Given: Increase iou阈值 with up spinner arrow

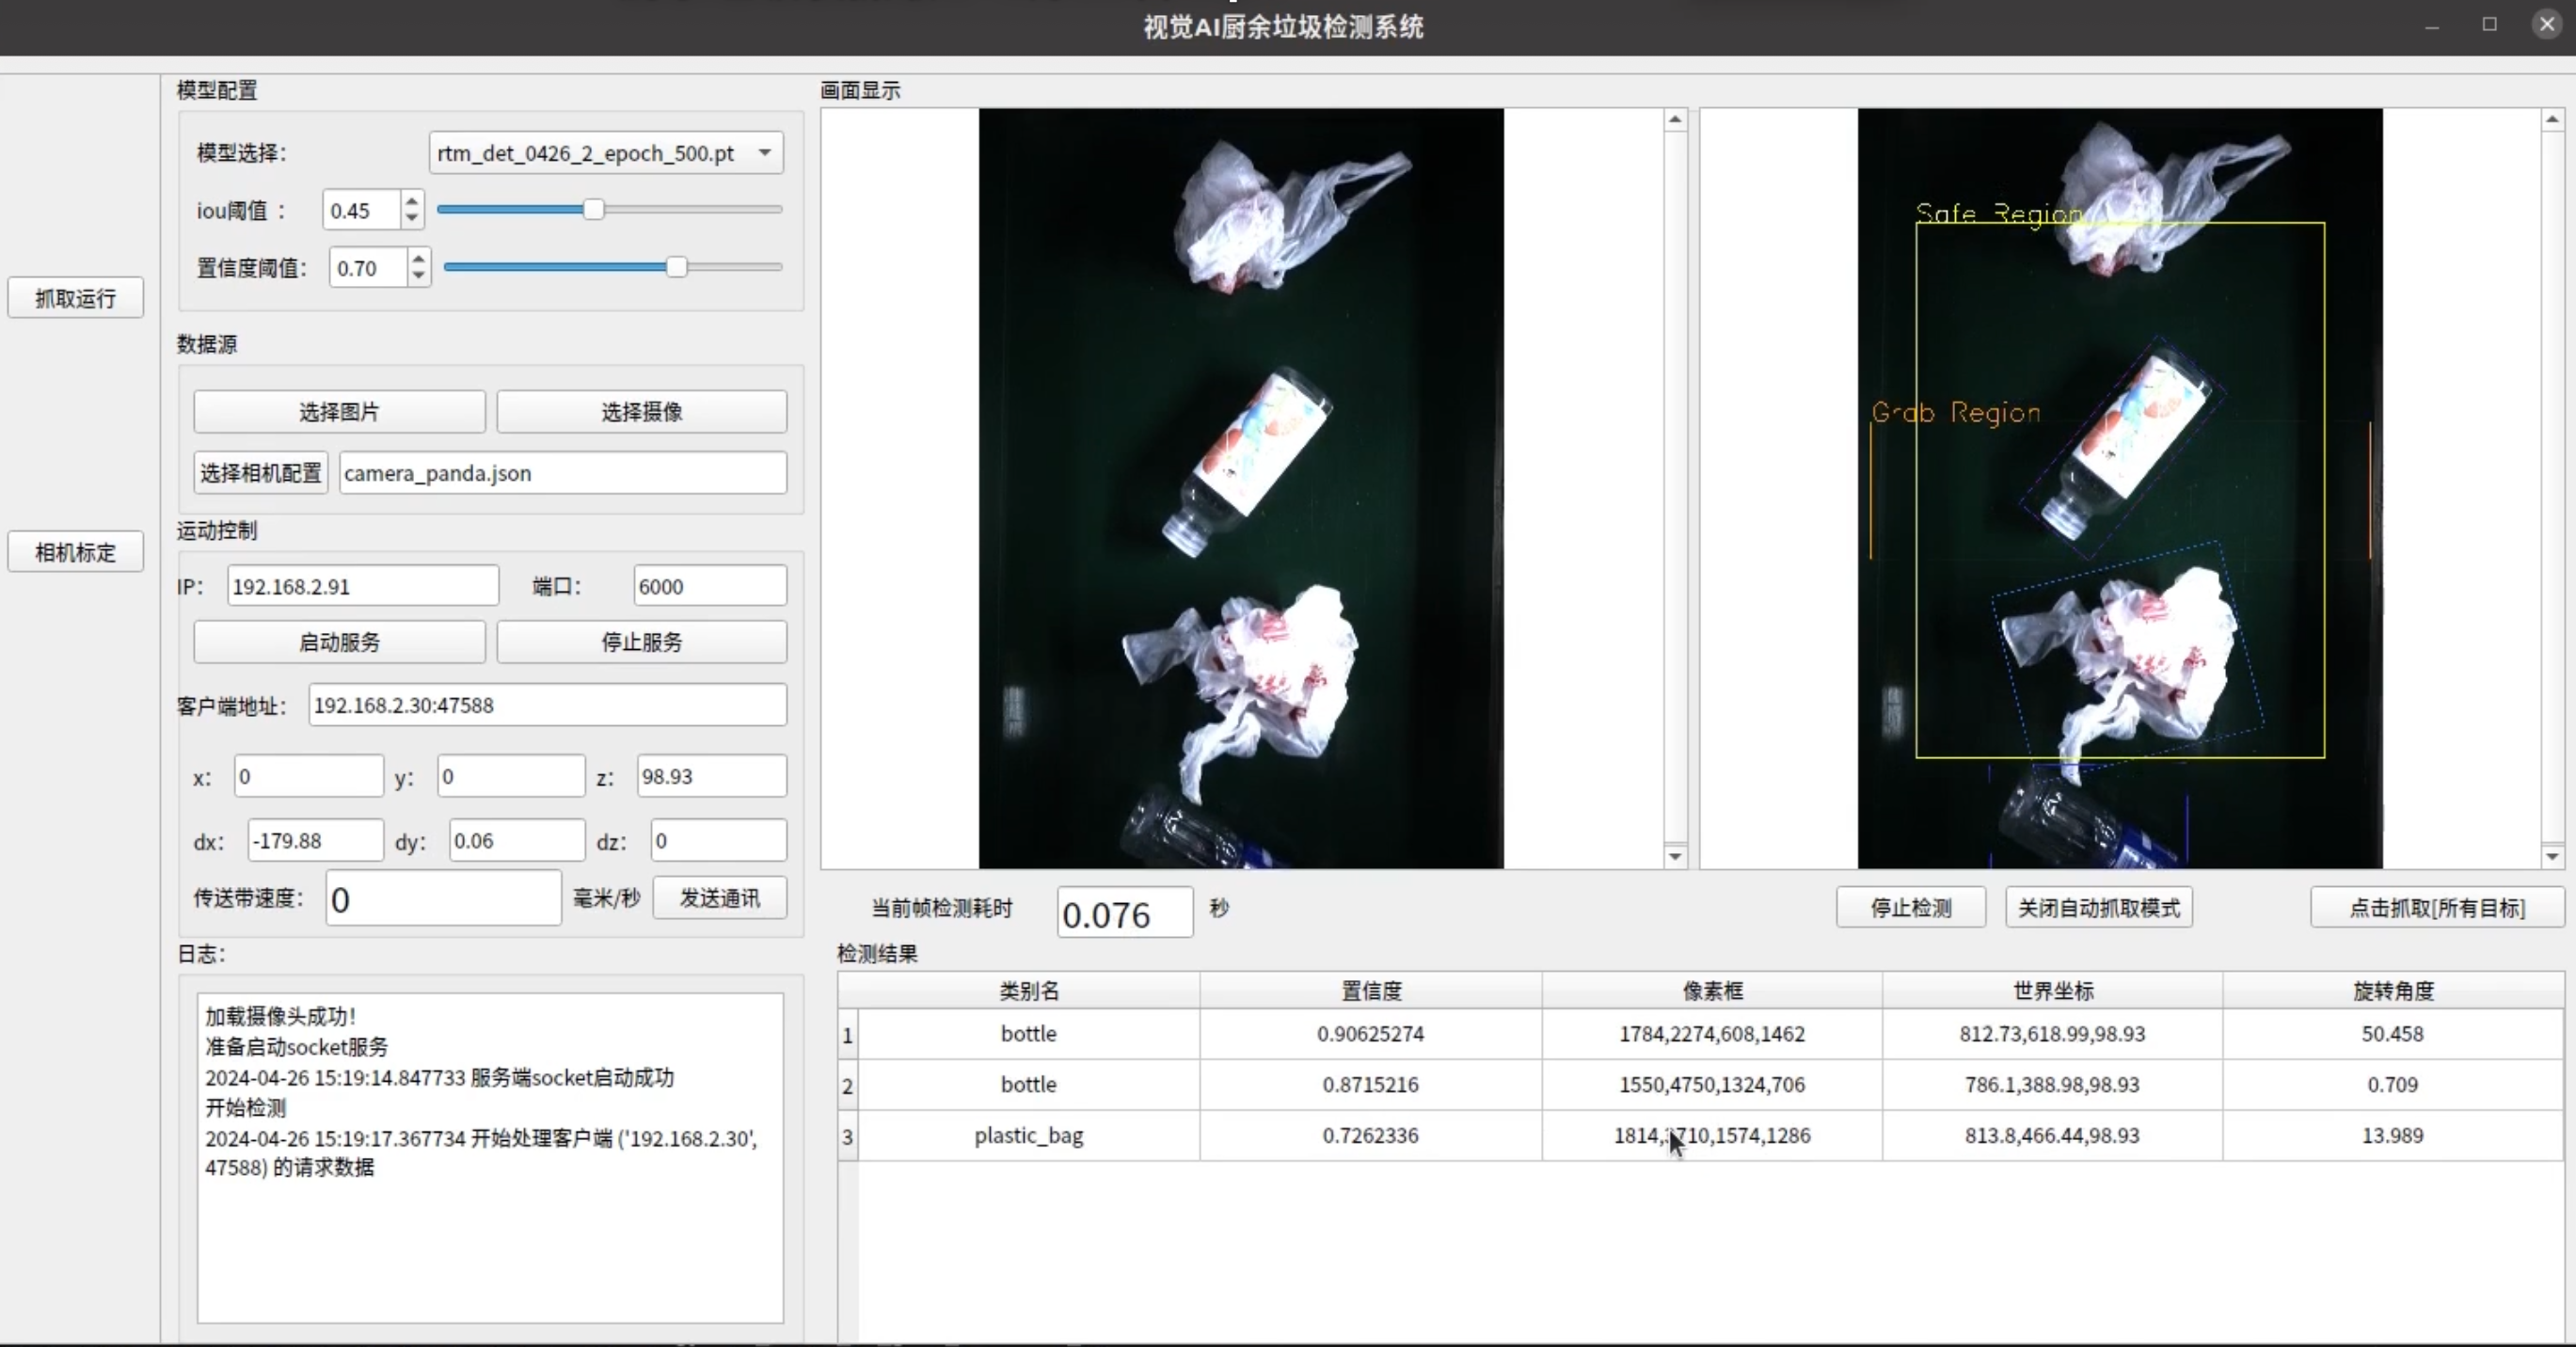Looking at the screenshot, I should [412, 201].
